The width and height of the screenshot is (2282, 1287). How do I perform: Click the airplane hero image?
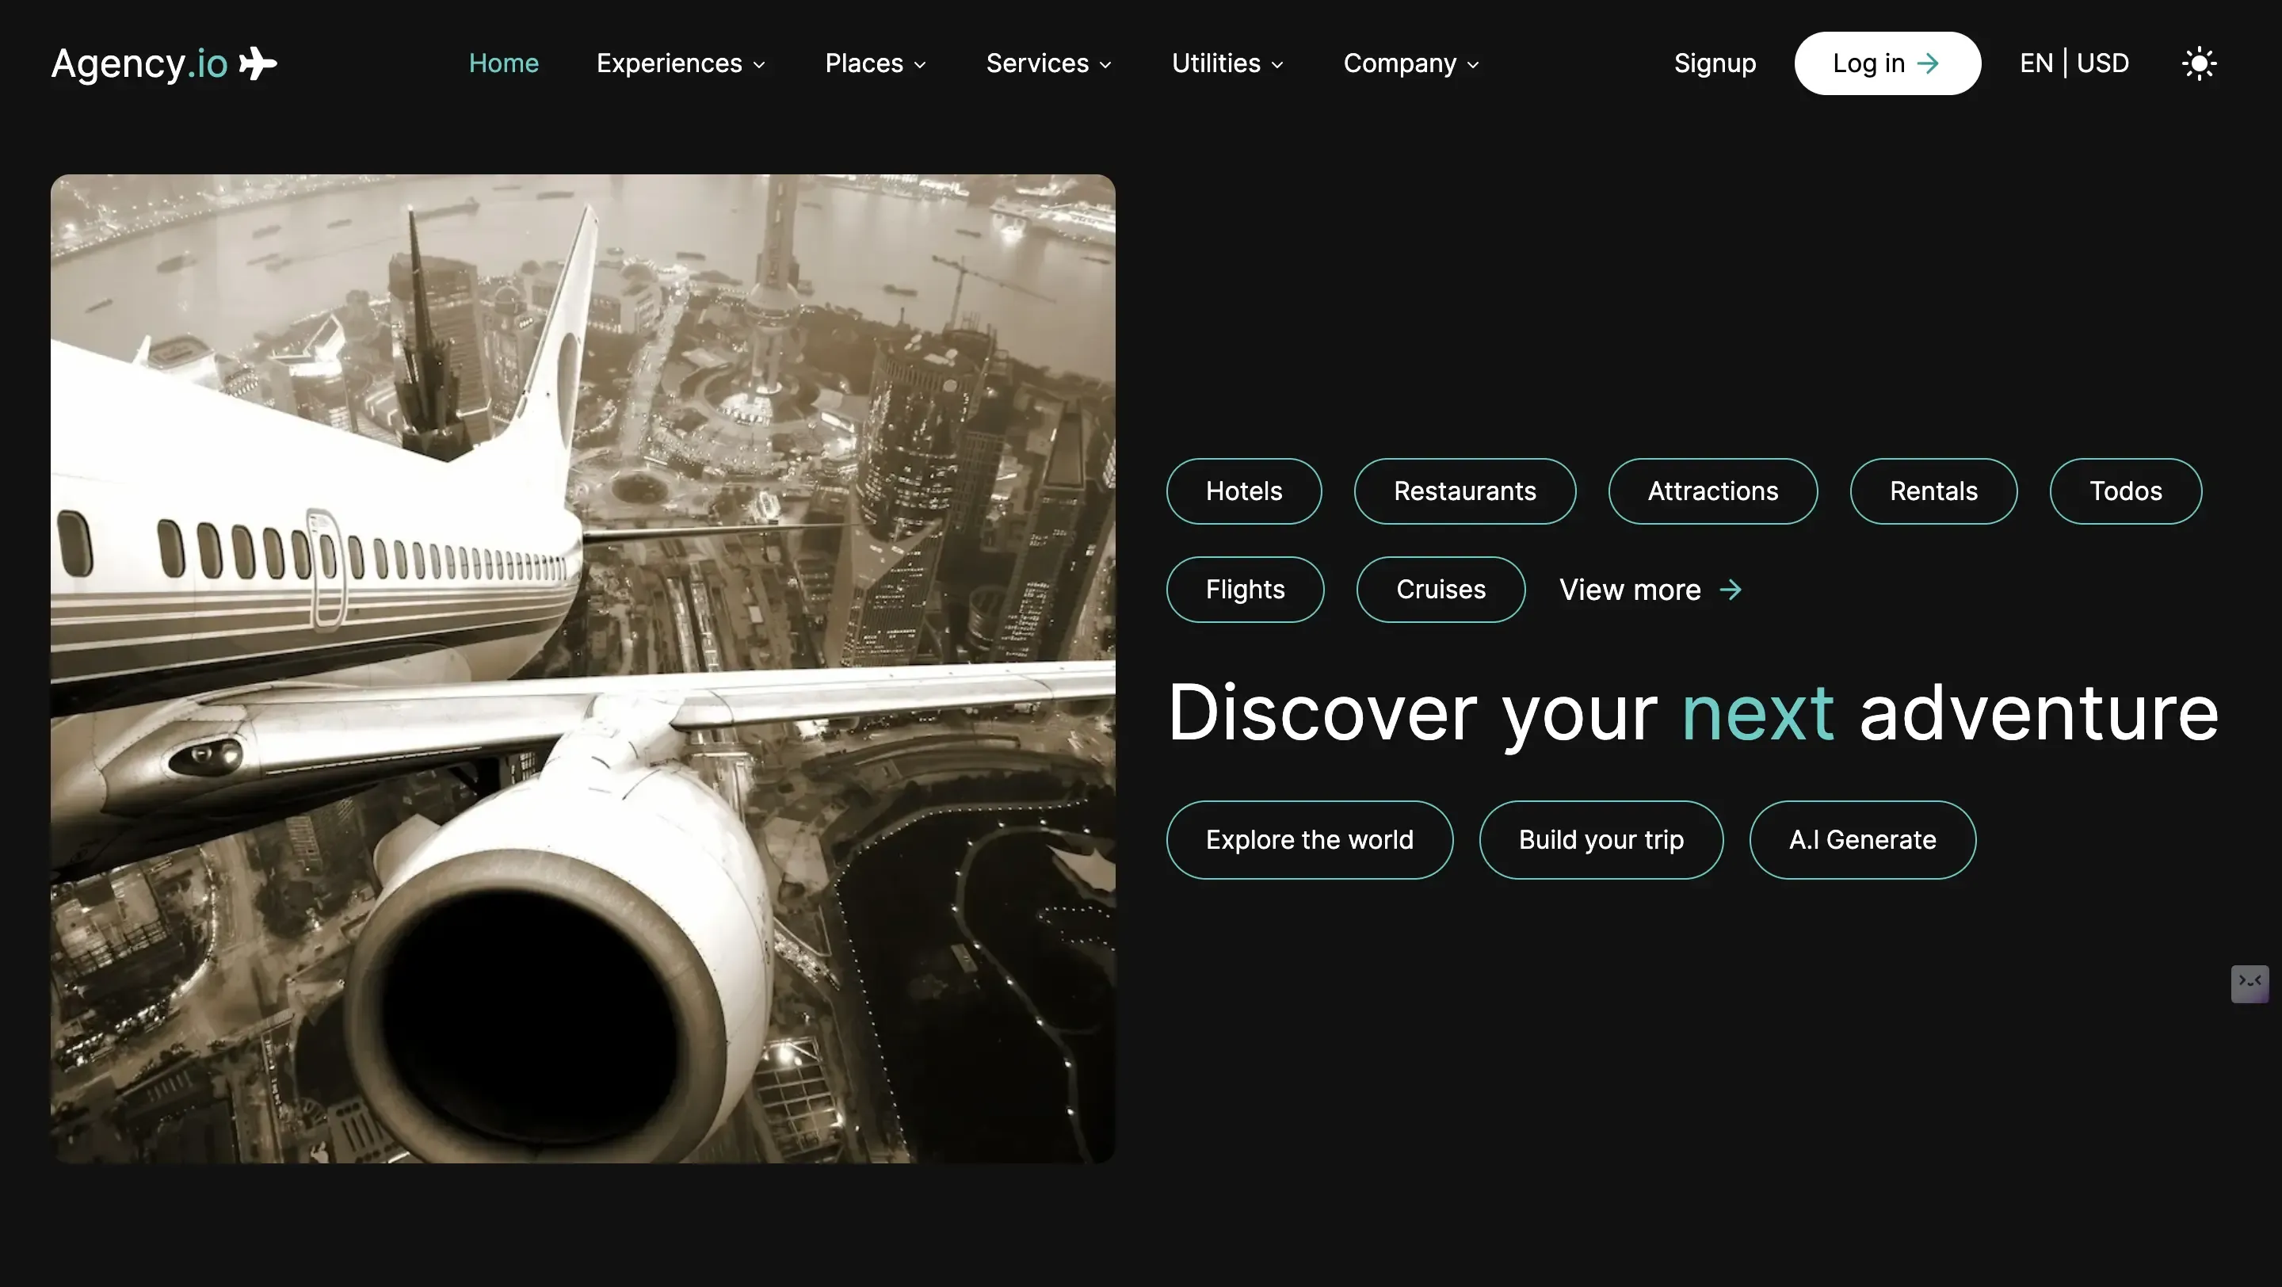click(x=583, y=669)
